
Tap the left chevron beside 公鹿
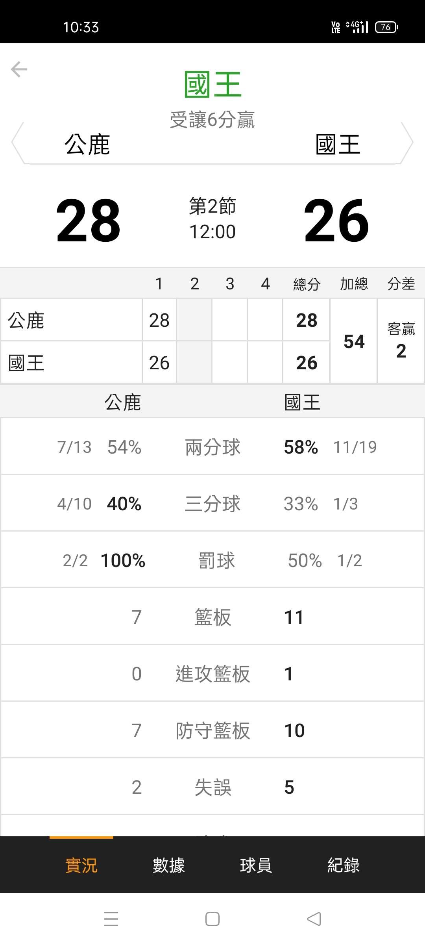tap(18, 143)
